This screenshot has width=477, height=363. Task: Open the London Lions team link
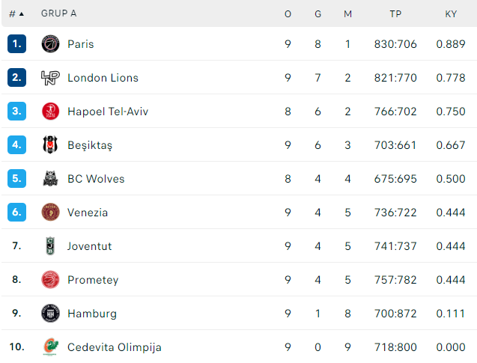[103, 78]
